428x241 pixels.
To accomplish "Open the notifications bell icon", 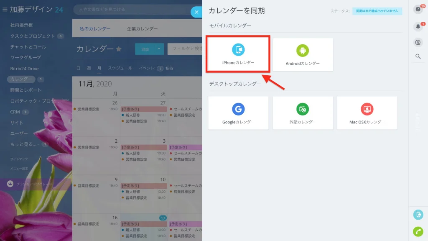I will pos(418,26).
